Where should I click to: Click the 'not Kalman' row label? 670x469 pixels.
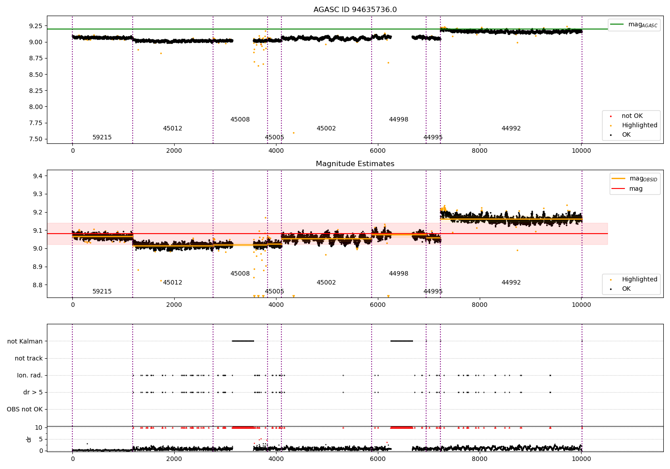click(25, 342)
